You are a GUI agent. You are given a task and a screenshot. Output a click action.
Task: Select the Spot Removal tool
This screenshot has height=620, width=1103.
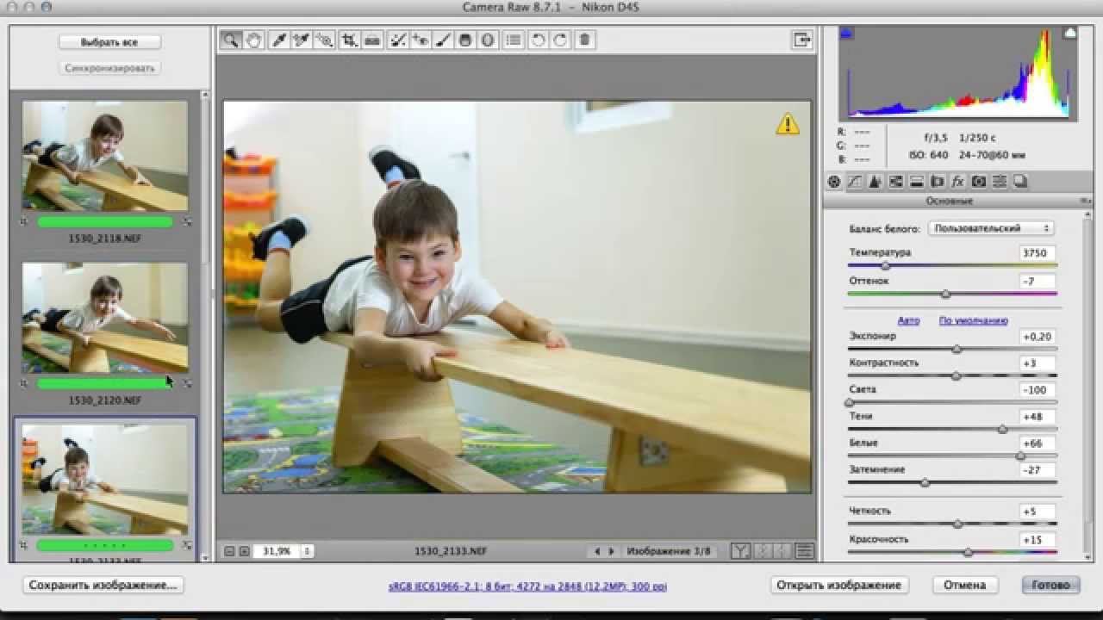click(396, 40)
